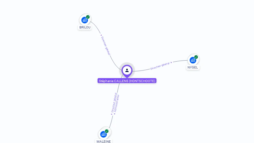This screenshot has height=143, width=254.
Task: Click the central person pin icon
Action: (x=127, y=71)
